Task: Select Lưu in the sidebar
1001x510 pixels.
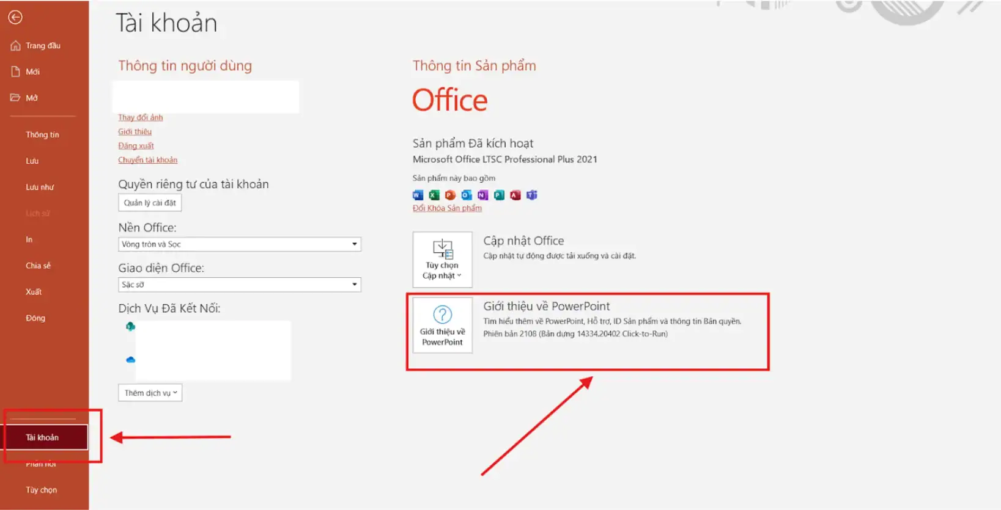Action: point(32,161)
